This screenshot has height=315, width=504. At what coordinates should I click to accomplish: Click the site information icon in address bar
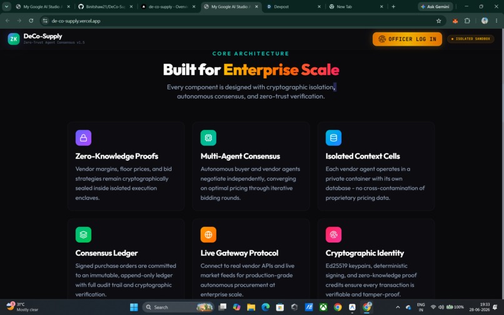point(45,21)
